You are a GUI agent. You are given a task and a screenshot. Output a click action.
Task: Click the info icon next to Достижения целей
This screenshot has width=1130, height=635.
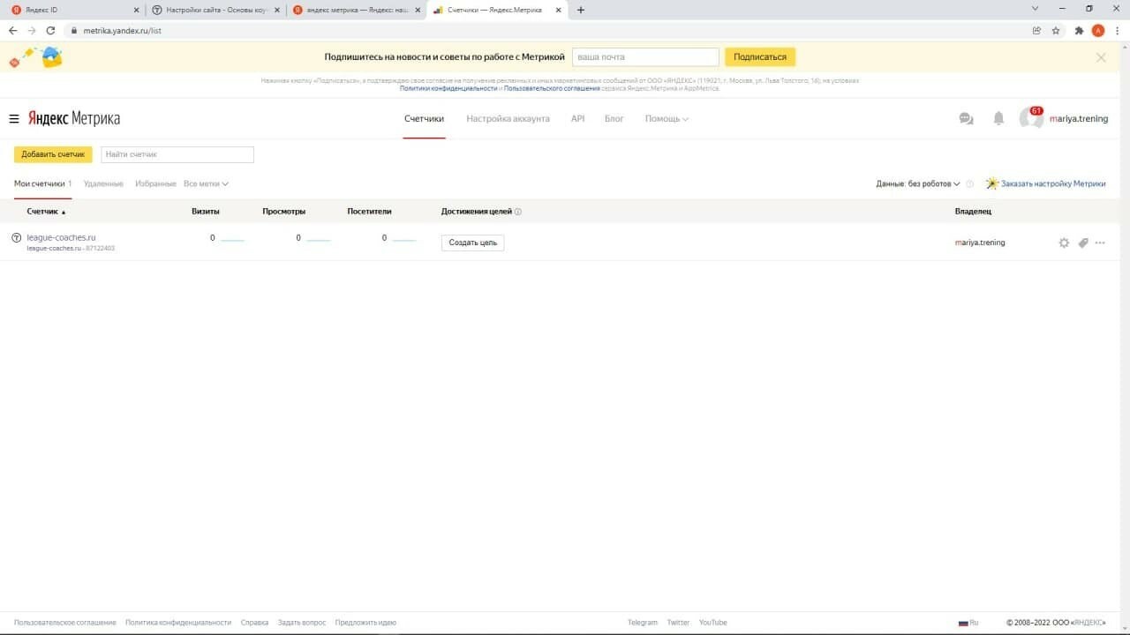pos(518,212)
